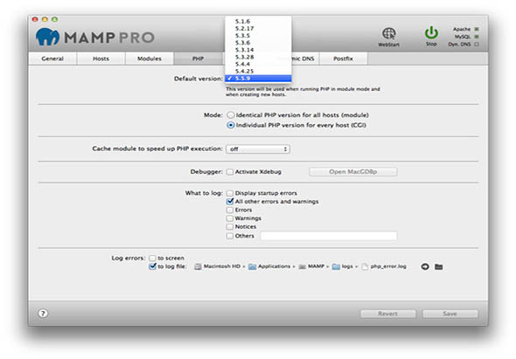Open the WebStart globe icon
The width and height of the screenshot is (516, 359).
388,33
